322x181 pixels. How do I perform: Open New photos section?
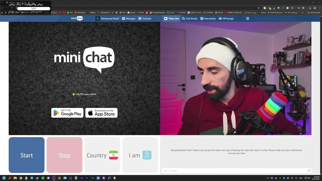pos(208,19)
